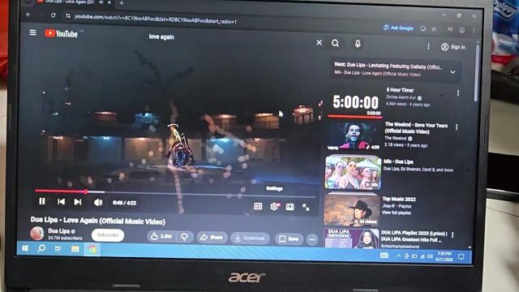Open The Weeknd channel name
Screen dimensions: 519x292
396,139
